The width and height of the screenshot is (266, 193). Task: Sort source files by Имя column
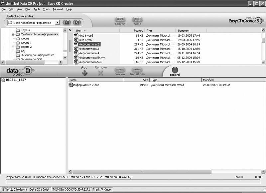[x=96, y=31]
